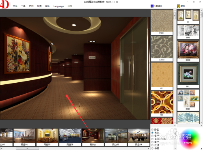
Task: Select carpet texture 00001
Action: pos(162,22)
